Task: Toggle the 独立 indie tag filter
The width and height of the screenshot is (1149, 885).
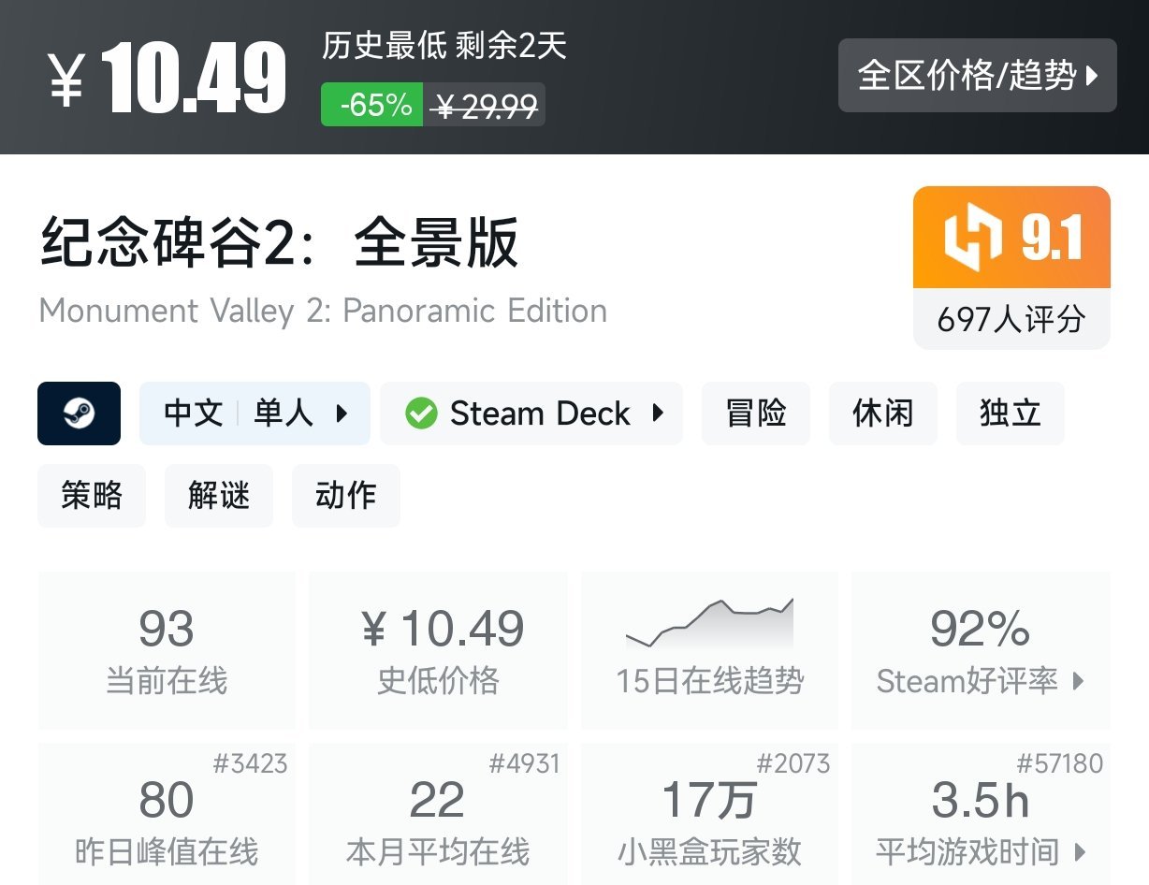Action: click(1010, 413)
